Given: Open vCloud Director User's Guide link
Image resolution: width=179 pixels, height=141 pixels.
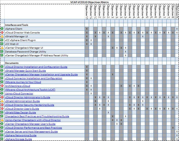Looking at the screenshot, I should [22, 109].
